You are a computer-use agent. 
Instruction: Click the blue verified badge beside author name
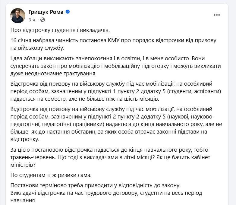pyautogui.click(x=68, y=12)
